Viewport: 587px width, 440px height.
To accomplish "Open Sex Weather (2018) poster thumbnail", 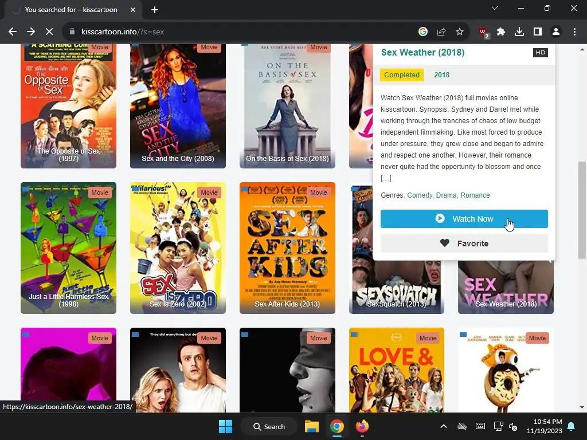I will [506, 288].
